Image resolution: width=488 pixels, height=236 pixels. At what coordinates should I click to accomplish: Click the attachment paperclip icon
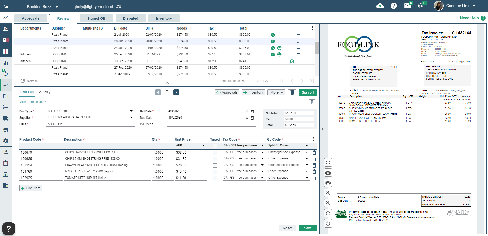pos(312,102)
